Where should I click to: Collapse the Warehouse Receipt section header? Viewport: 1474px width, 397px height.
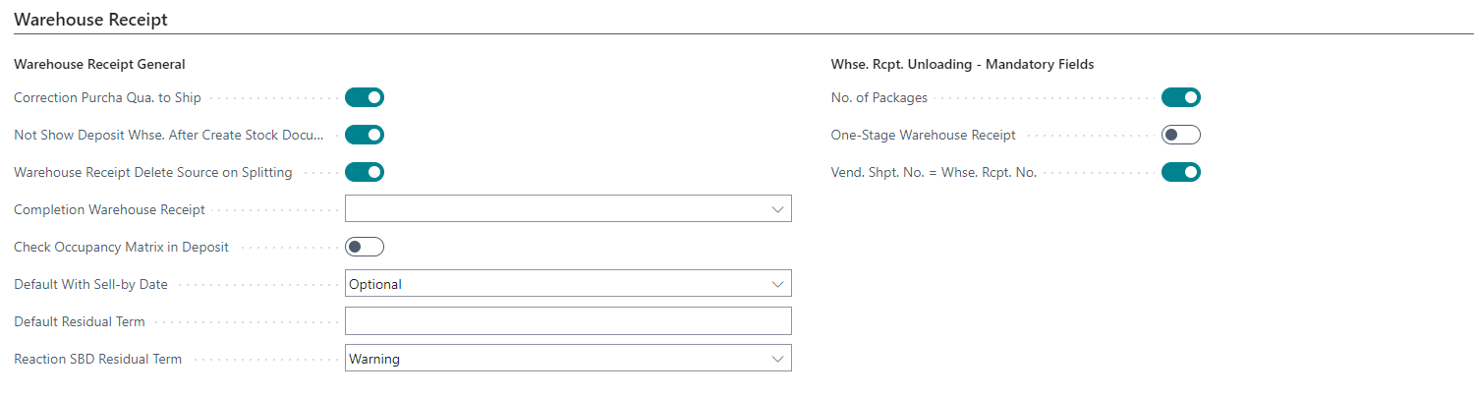(90, 19)
